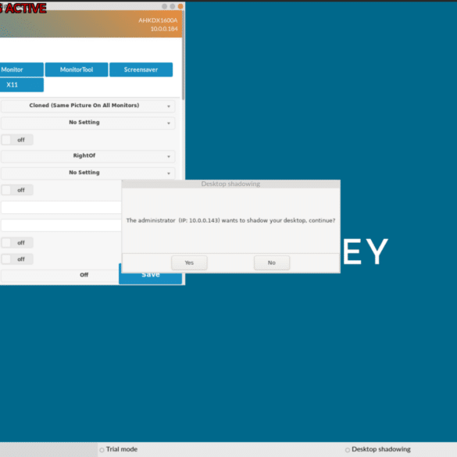Screen dimensions: 457x457
Task: Click the second empty text field
Action: 61,225
